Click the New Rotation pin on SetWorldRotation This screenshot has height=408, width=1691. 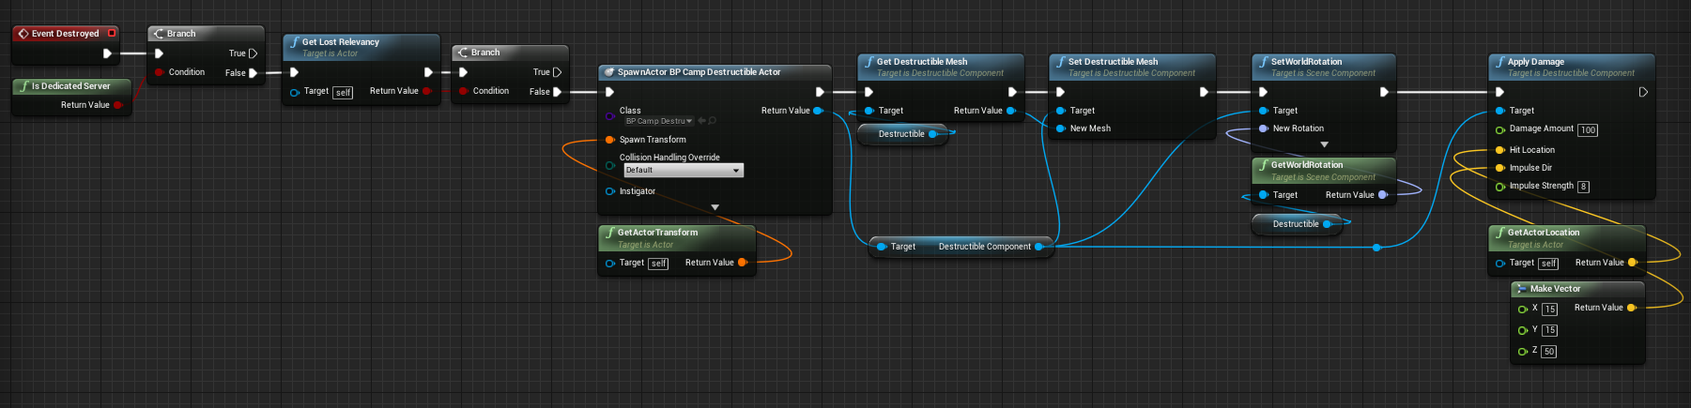pos(1263,128)
